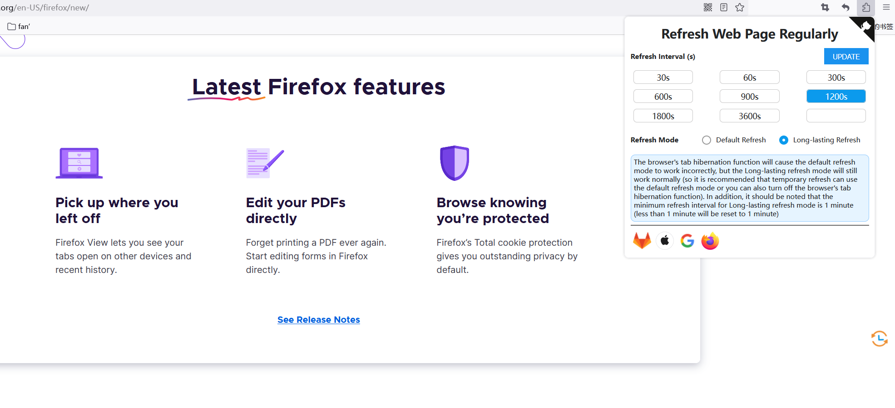The width and height of the screenshot is (895, 408).
Task: Click the PDF edit pen icon
Action: click(265, 163)
